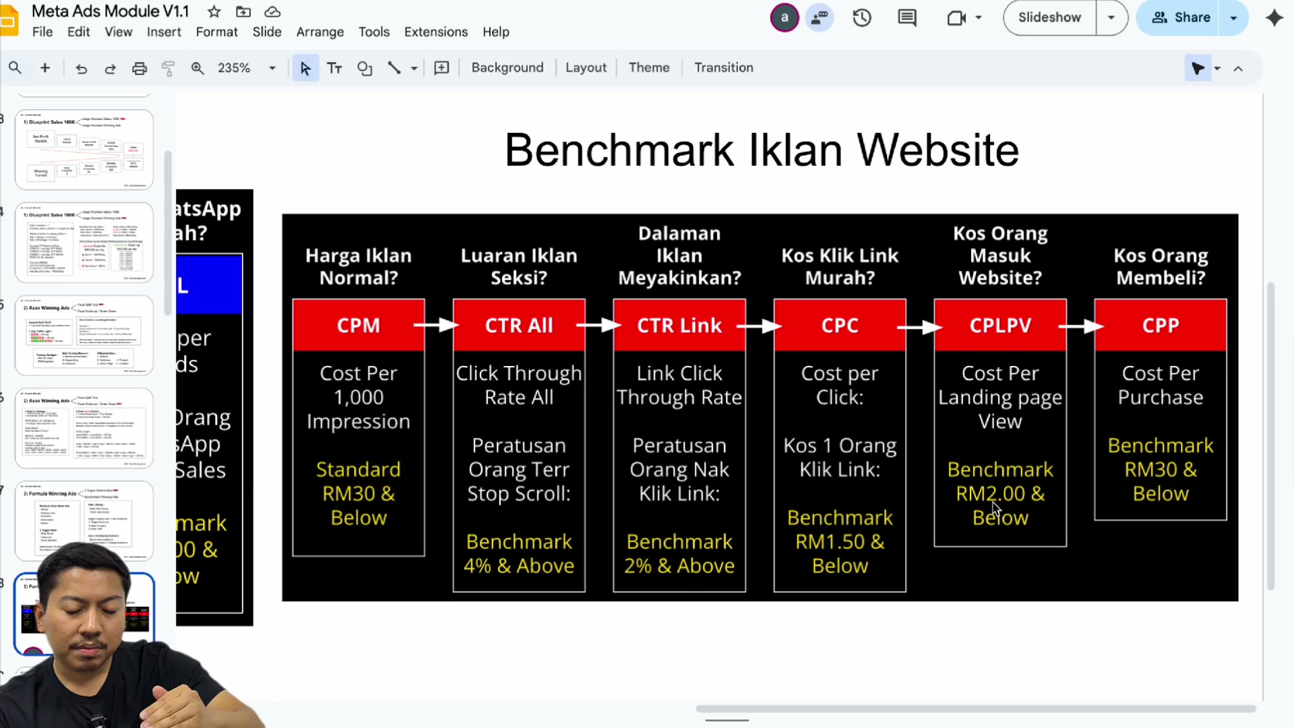Open Gemini sparkle icon
The width and height of the screenshot is (1294, 728).
[x=1274, y=18]
